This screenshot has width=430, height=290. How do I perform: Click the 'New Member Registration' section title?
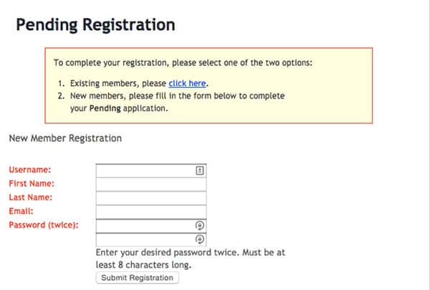click(x=64, y=138)
